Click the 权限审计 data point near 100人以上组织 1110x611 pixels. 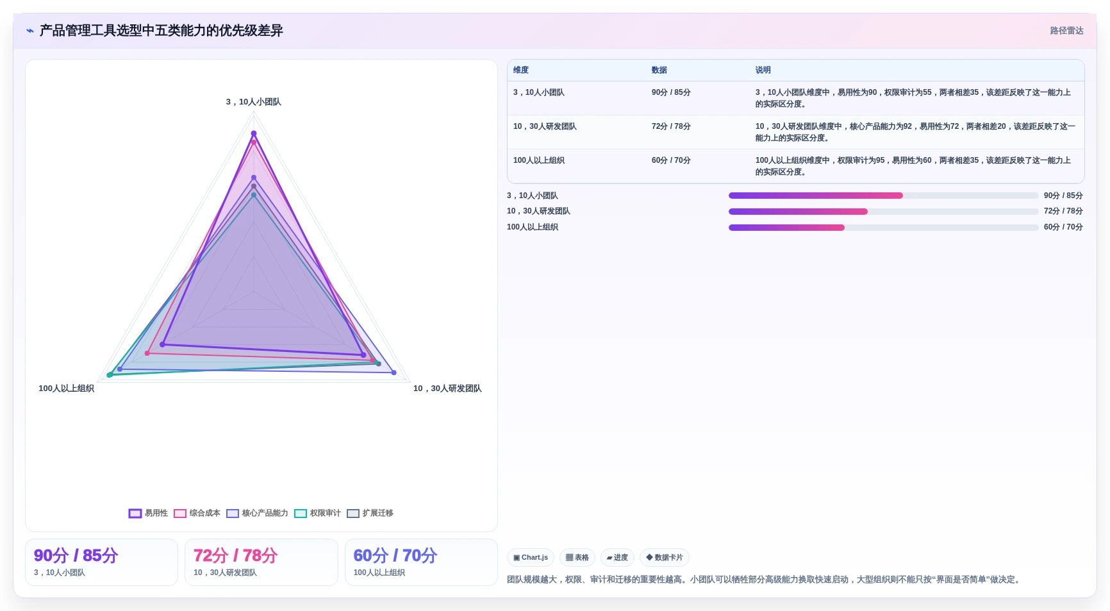click(110, 374)
